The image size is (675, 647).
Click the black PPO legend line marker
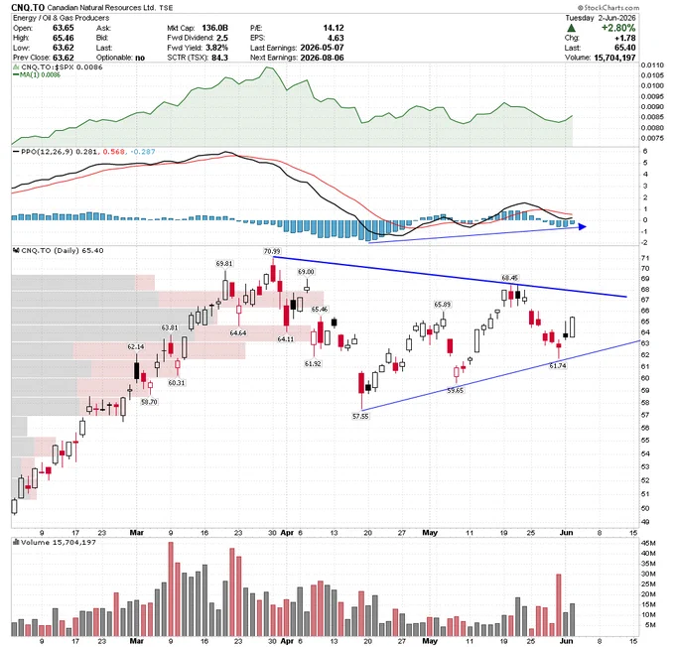(x=16, y=152)
